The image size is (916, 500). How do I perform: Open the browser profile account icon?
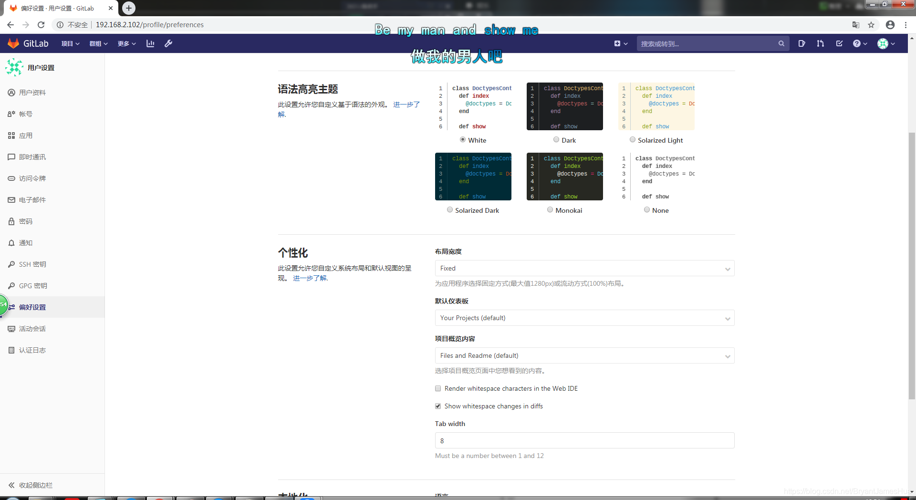[x=890, y=25]
